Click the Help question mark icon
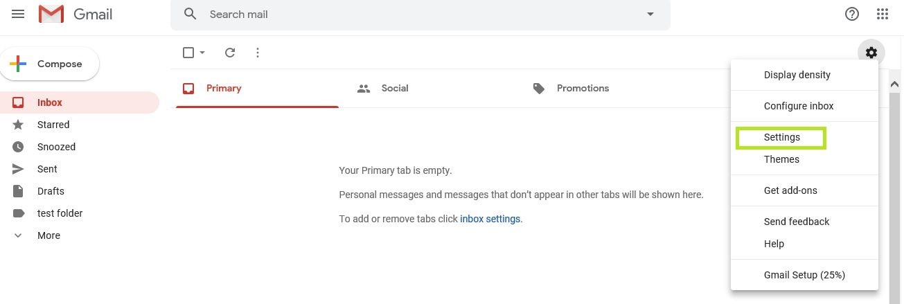The image size is (904, 304). pos(852,14)
